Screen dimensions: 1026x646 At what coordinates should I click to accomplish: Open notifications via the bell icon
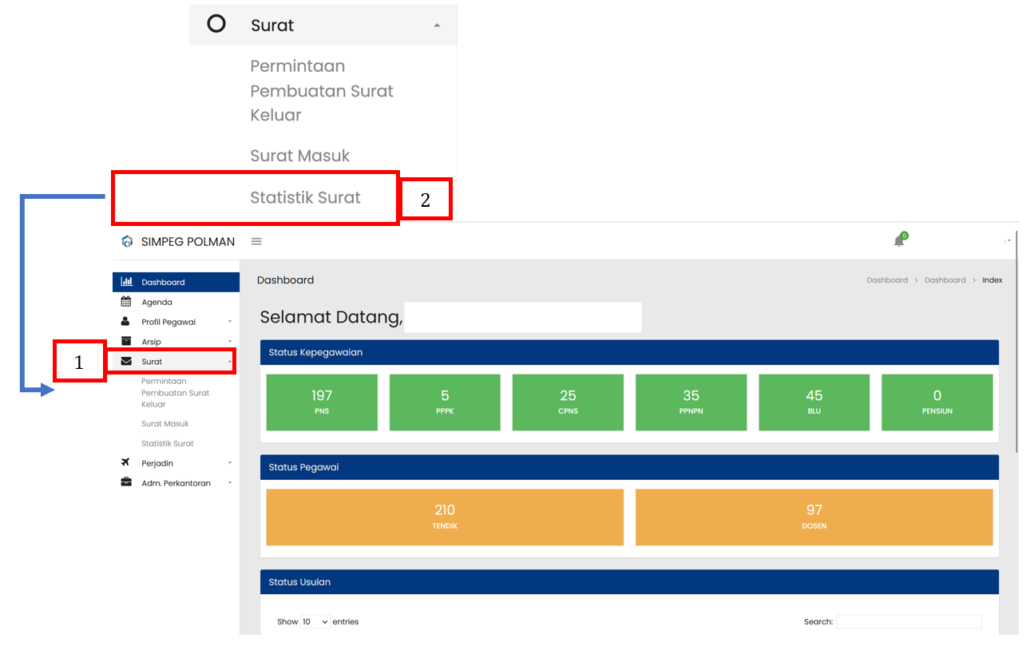point(899,241)
